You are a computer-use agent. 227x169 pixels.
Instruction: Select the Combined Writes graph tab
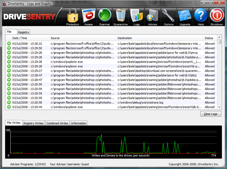57,123
